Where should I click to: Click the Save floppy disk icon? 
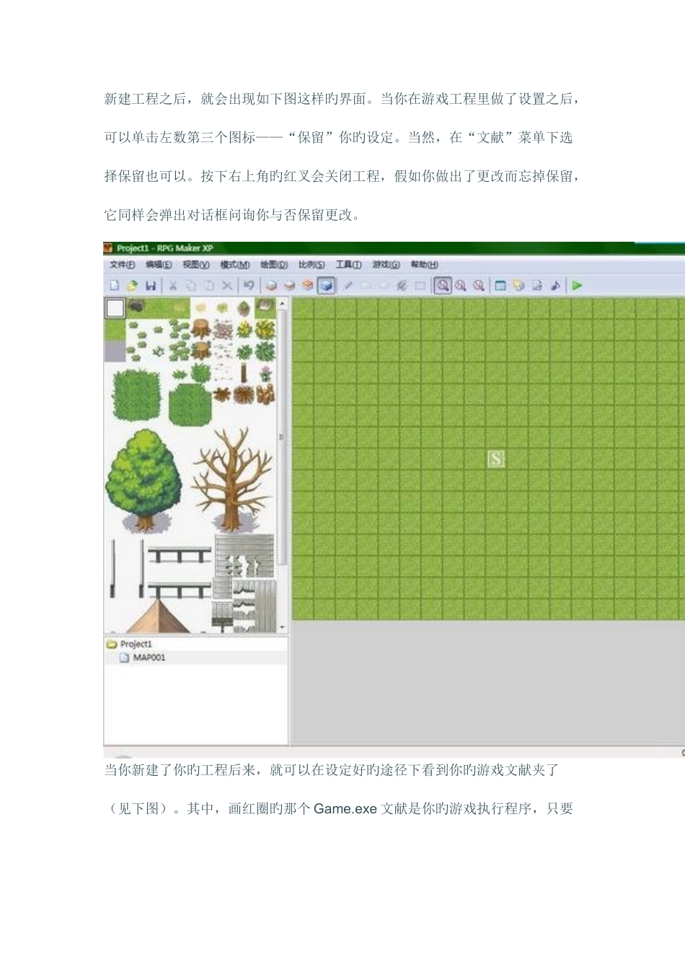tap(150, 286)
